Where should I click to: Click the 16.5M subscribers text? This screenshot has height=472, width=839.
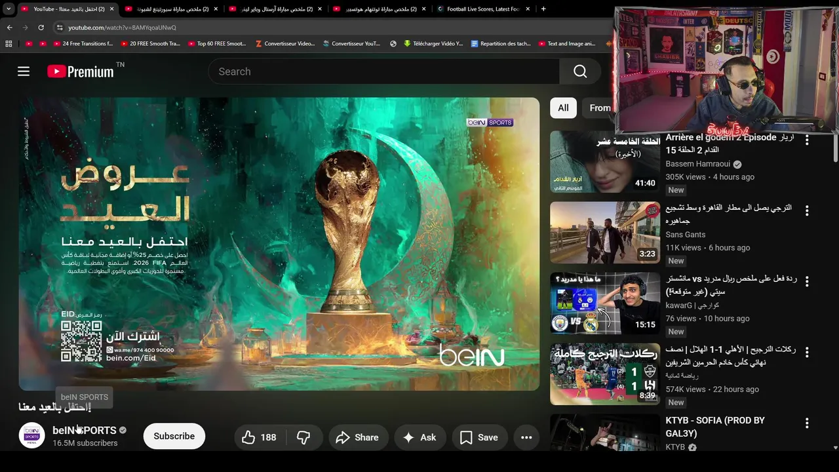(x=85, y=443)
